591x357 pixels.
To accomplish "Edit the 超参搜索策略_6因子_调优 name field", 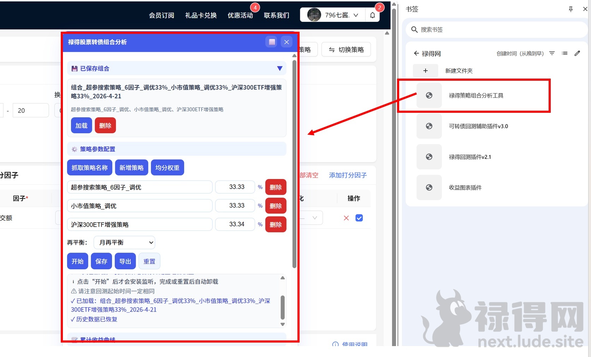I will click(x=140, y=187).
